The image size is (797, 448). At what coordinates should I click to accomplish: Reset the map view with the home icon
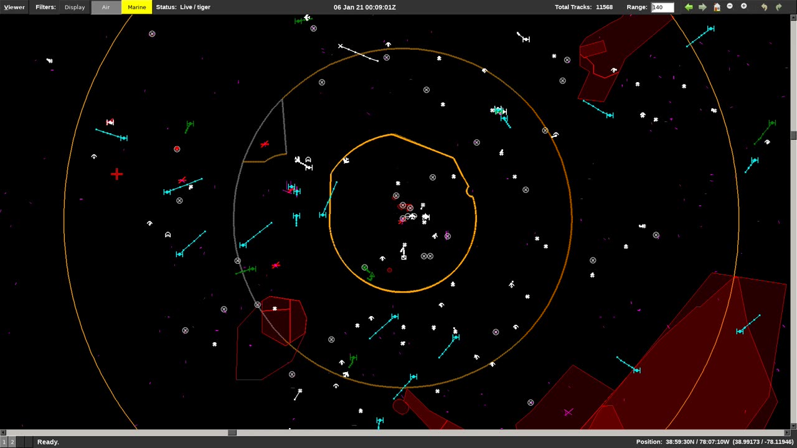click(717, 7)
